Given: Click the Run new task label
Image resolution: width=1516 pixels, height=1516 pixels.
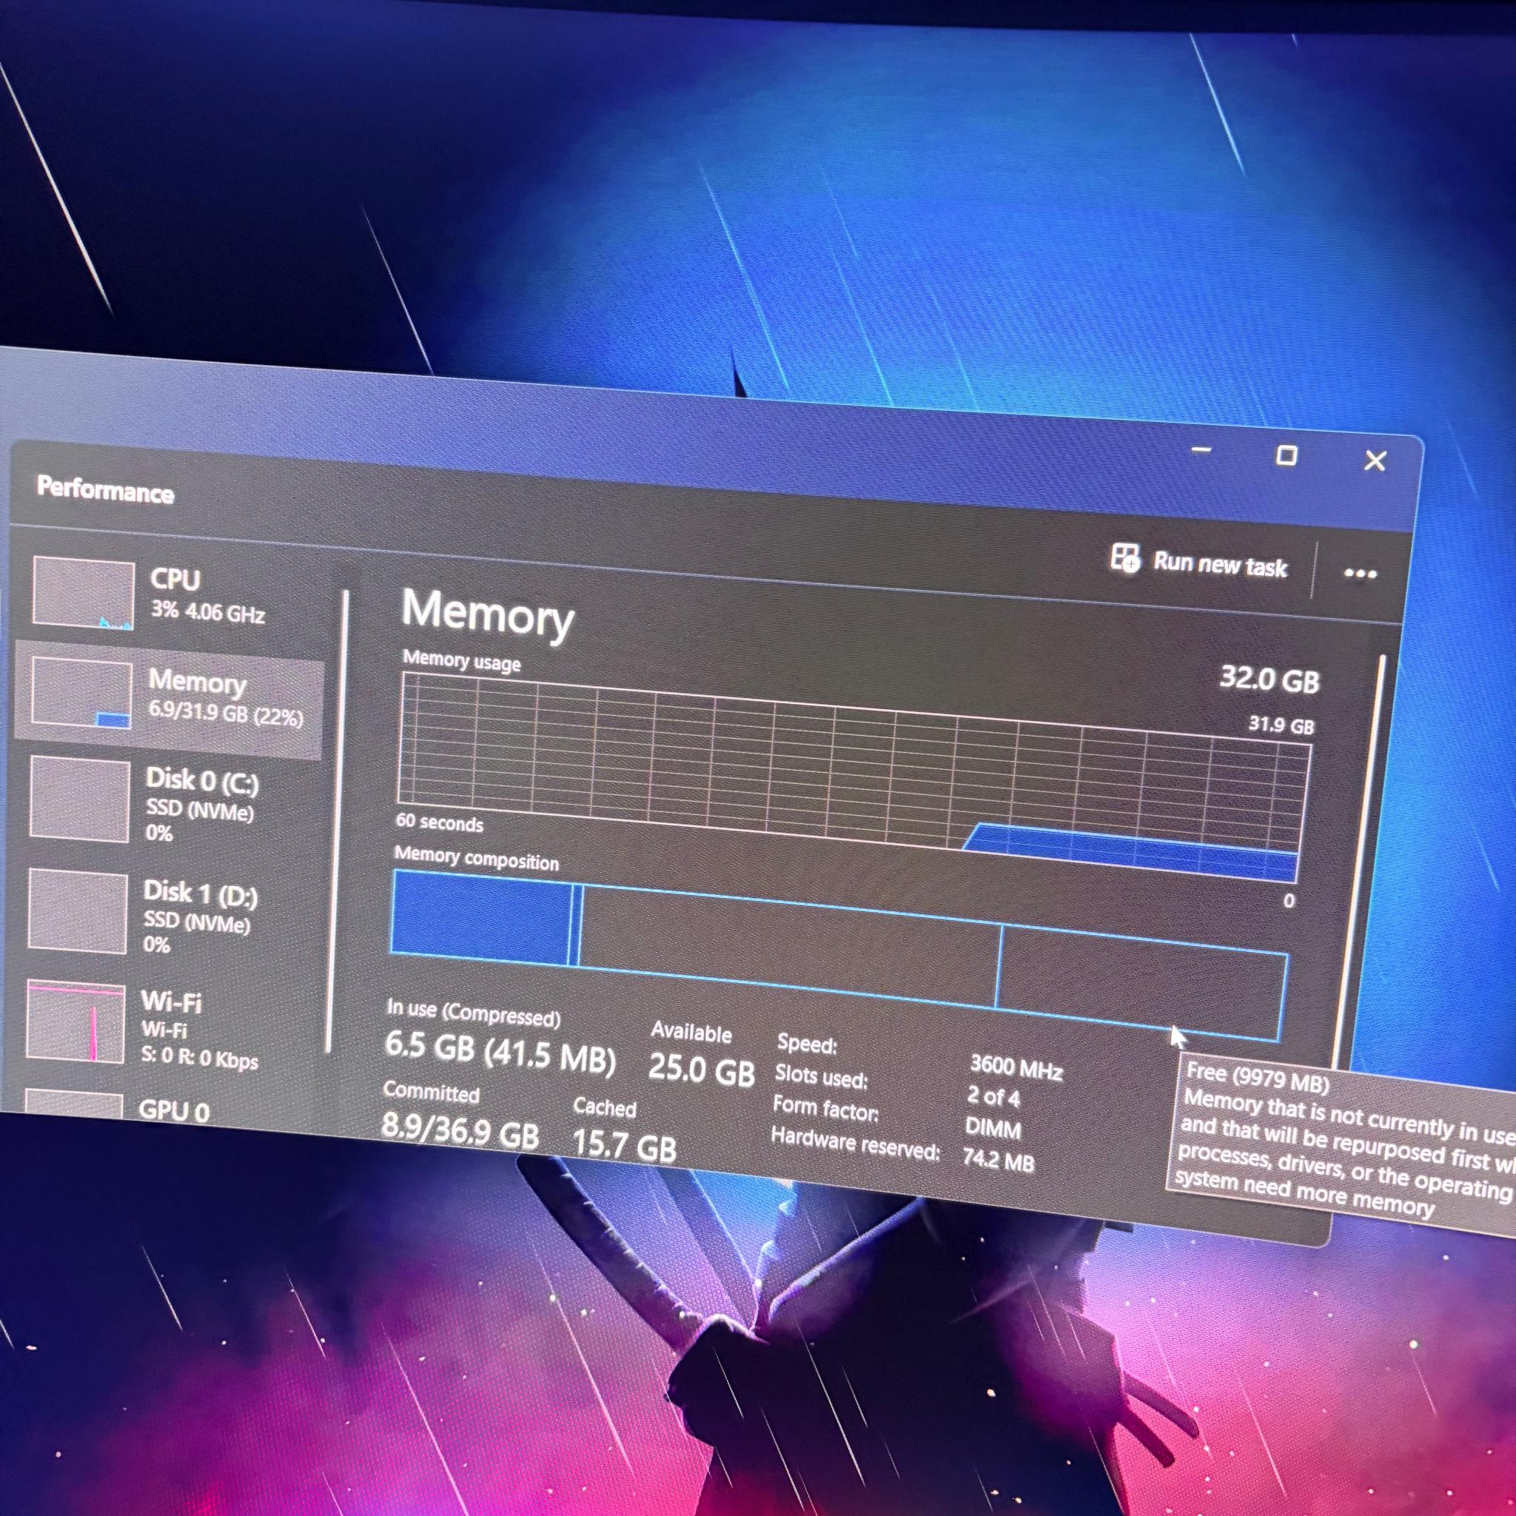Looking at the screenshot, I should coord(1220,565).
